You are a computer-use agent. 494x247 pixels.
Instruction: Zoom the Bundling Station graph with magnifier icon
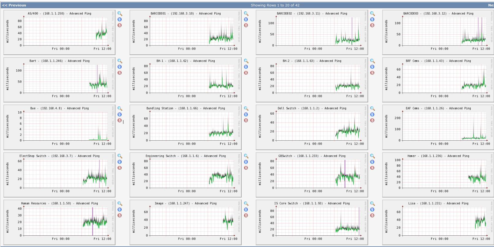click(x=246, y=109)
